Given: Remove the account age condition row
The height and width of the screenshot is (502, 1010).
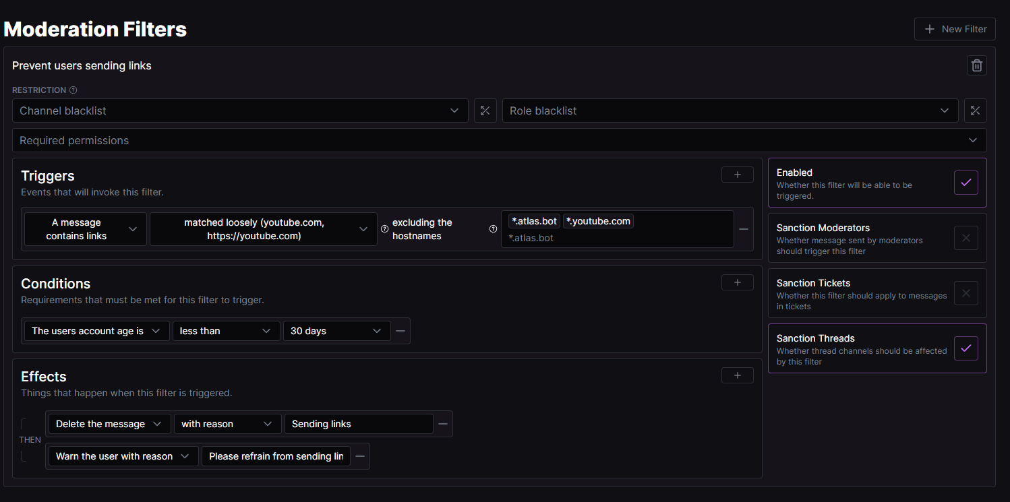Looking at the screenshot, I should point(400,331).
